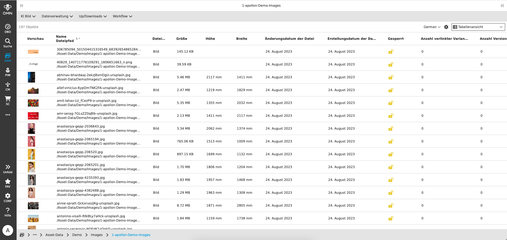
Task: Open table settings gear icon
Action: tap(446, 27)
